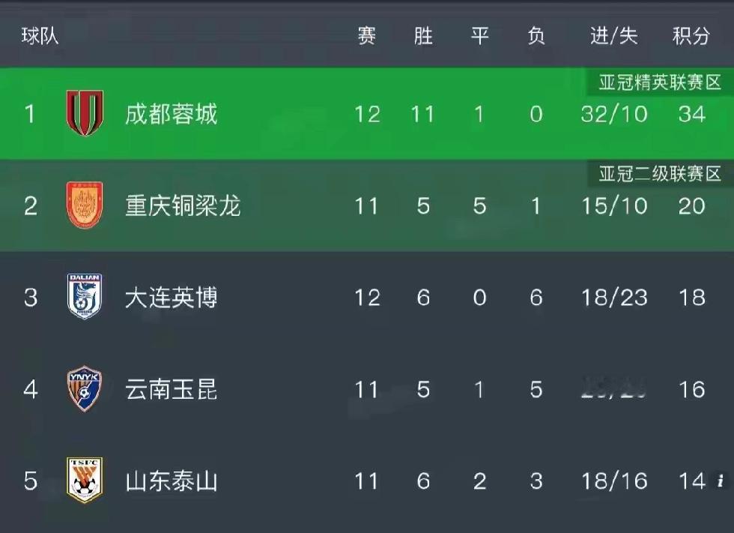This screenshot has width=734, height=533.
Task: Open 成都蓉城 team name
Action: [172, 114]
